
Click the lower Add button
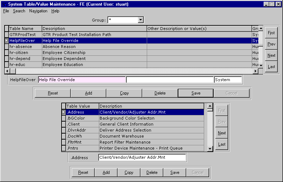[x=106, y=172]
